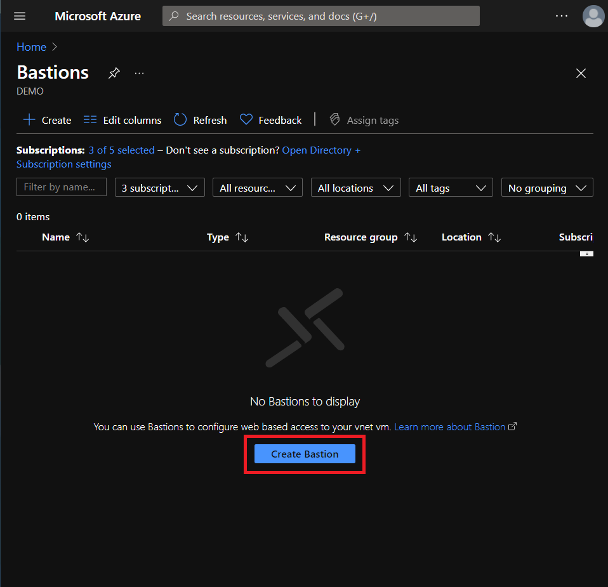This screenshot has height=587, width=608.
Task: Click the Create Bastion button
Action: 305,454
